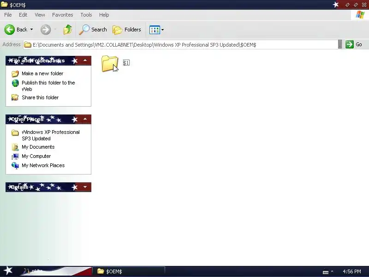Click the Publish to Web globe icon
This screenshot has height=277, width=369.
coord(15,83)
